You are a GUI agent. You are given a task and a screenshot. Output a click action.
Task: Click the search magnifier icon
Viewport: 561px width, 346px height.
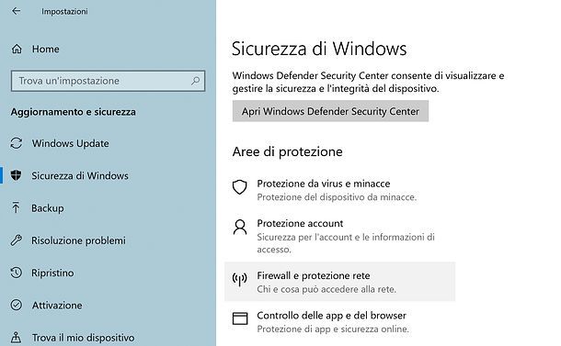(x=195, y=81)
